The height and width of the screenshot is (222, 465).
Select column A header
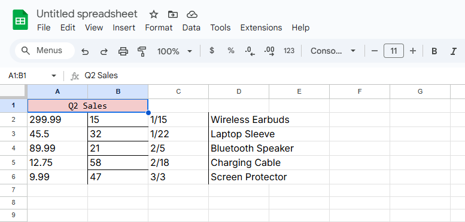click(x=57, y=92)
